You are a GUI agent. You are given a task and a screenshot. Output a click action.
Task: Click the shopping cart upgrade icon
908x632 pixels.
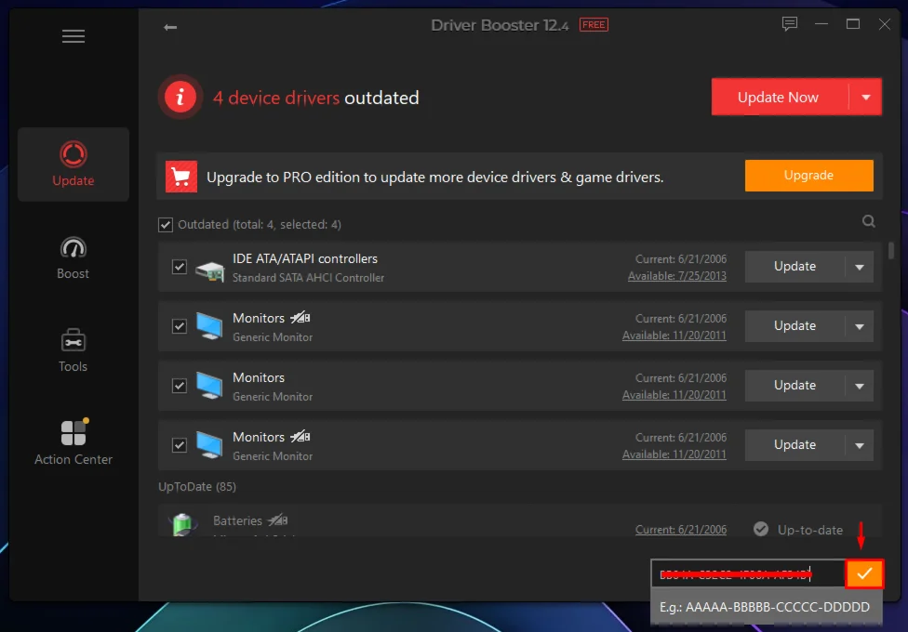180,177
